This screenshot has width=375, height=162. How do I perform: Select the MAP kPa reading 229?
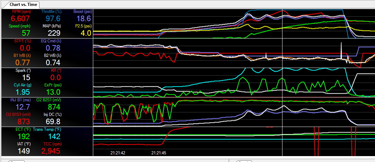coord(54,33)
